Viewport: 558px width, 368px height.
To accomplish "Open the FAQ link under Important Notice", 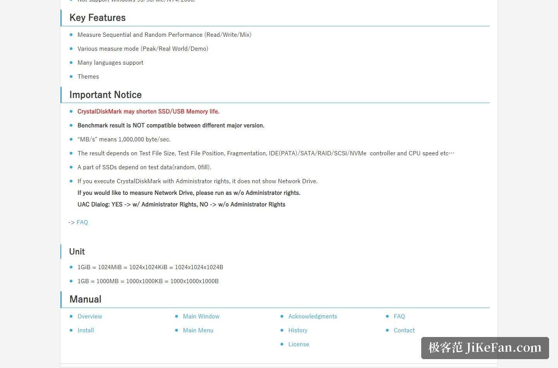I will pos(82,222).
